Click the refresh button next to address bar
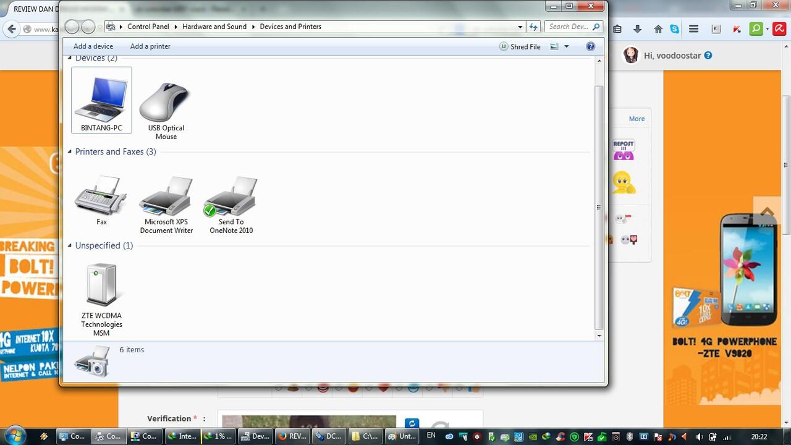 [x=534, y=27]
